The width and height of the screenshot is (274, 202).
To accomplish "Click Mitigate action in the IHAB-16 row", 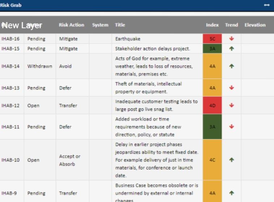I will tap(68, 39).
